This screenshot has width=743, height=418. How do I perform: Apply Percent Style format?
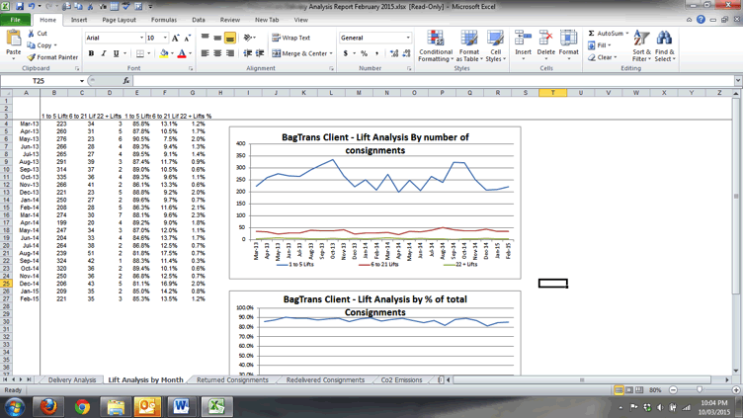[364, 53]
